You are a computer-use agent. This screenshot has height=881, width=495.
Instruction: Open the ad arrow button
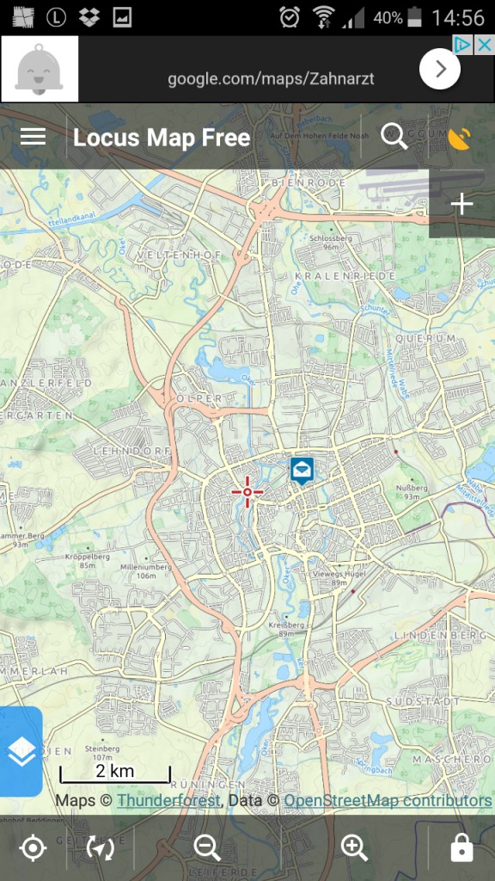tap(440, 69)
